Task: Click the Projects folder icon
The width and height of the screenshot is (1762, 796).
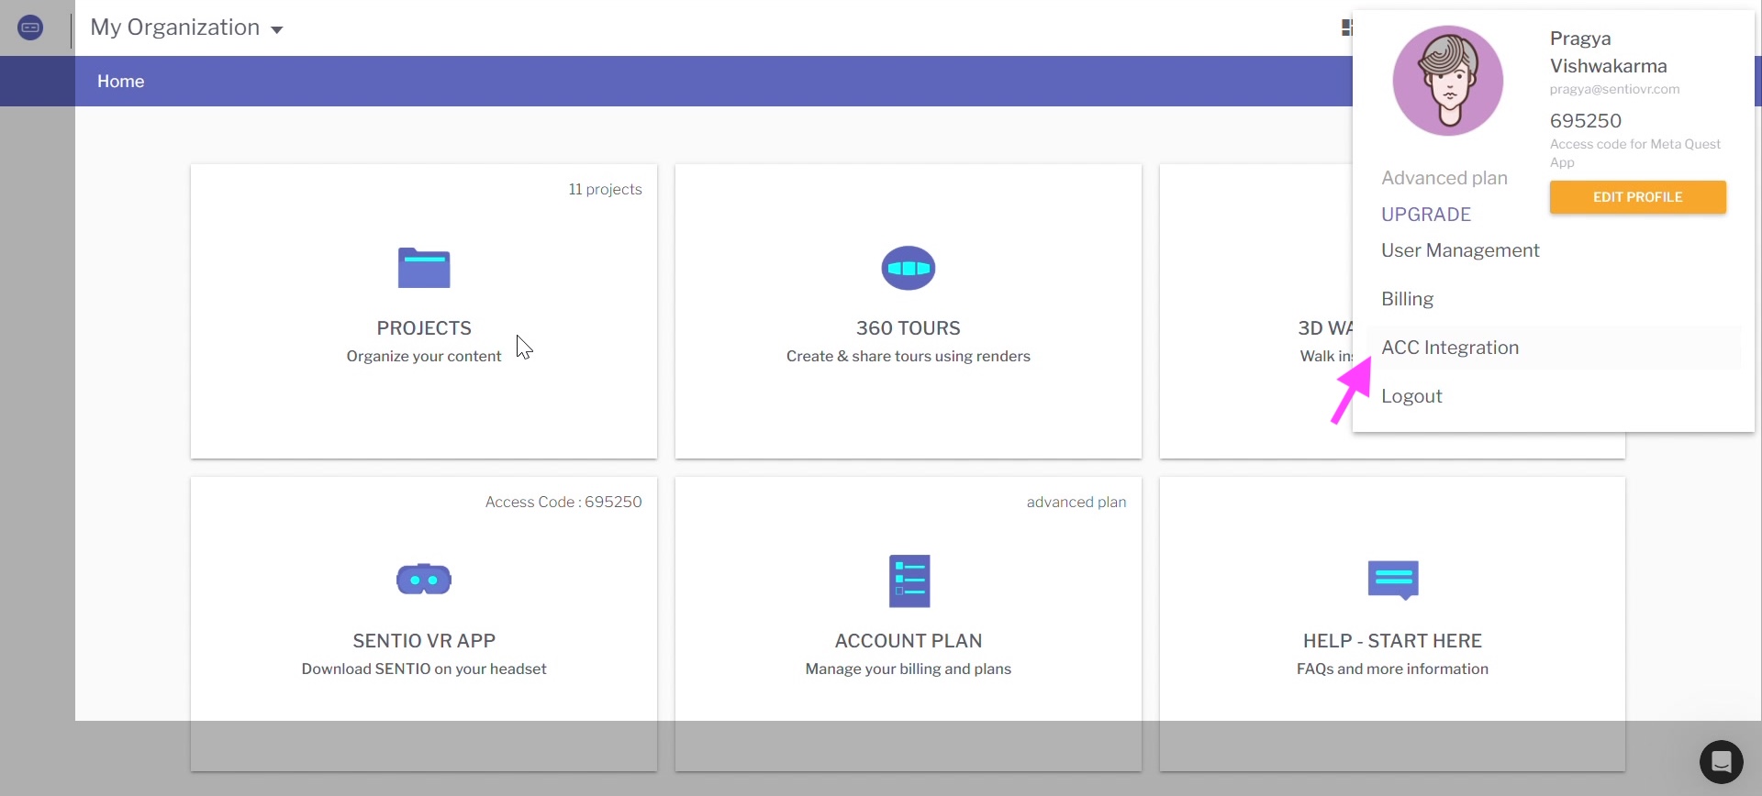Action: pos(424,268)
